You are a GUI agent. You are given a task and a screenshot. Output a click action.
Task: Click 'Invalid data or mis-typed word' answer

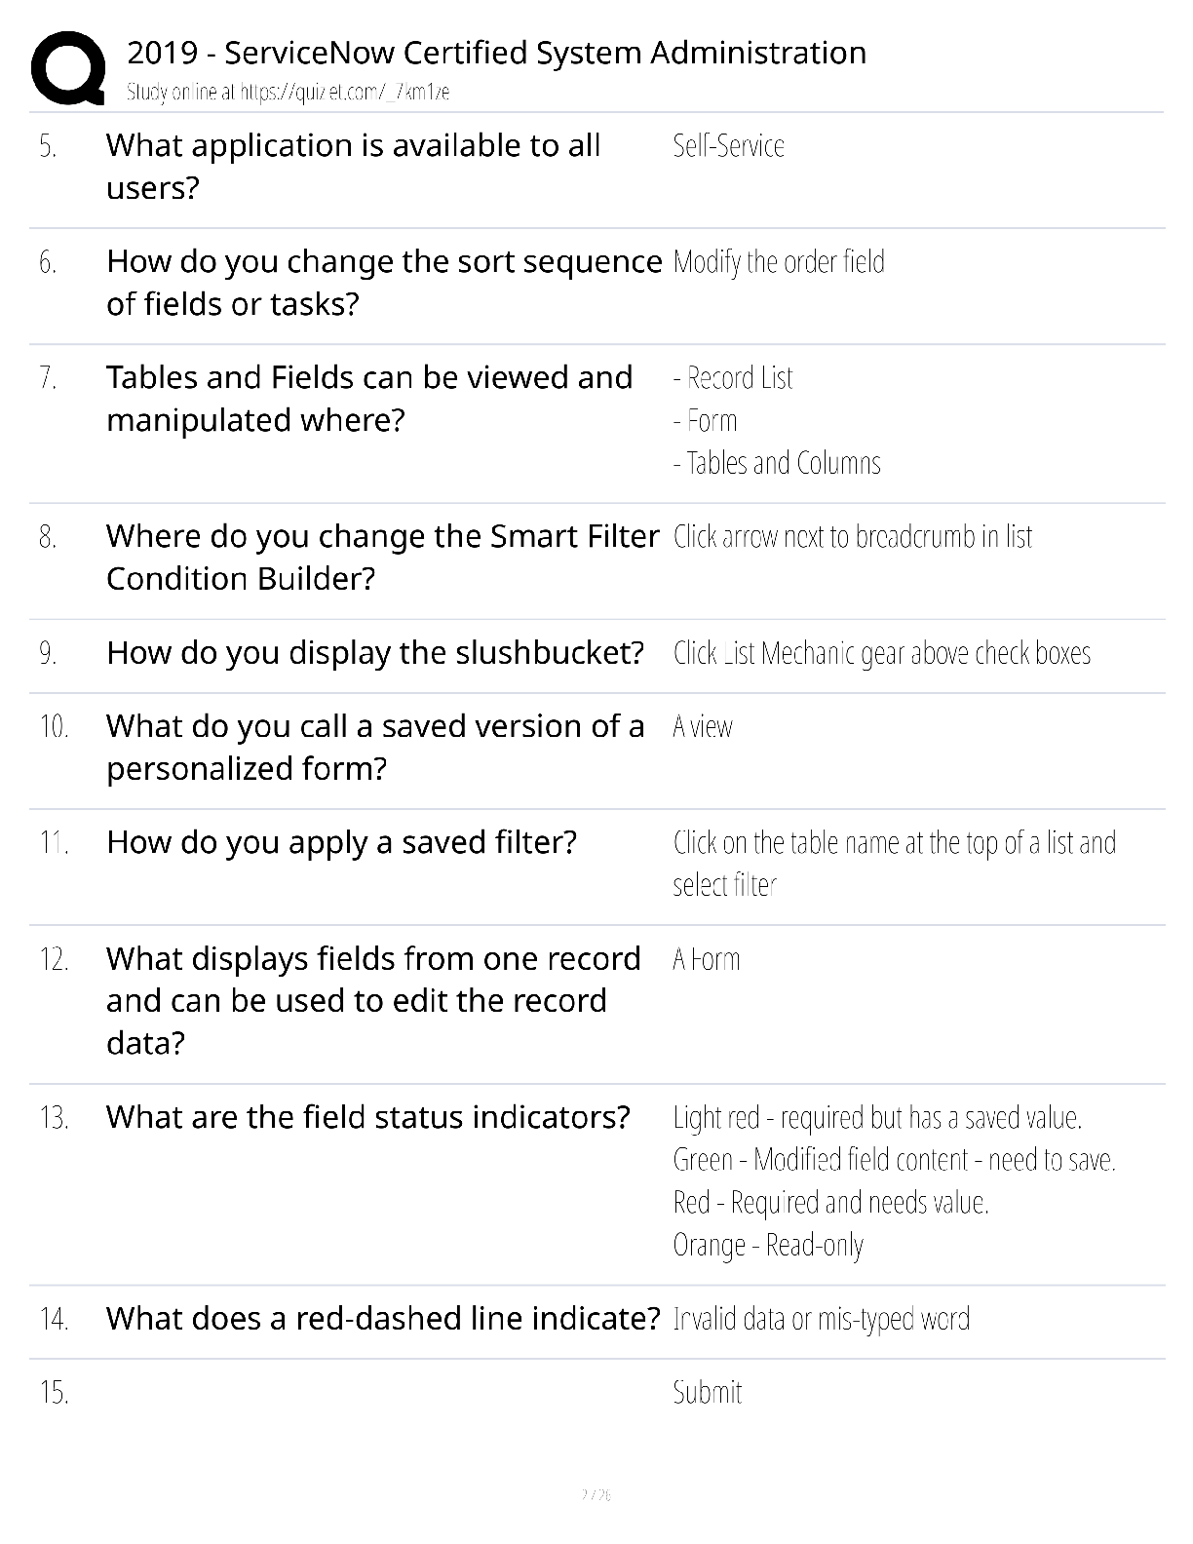(822, 1320)
